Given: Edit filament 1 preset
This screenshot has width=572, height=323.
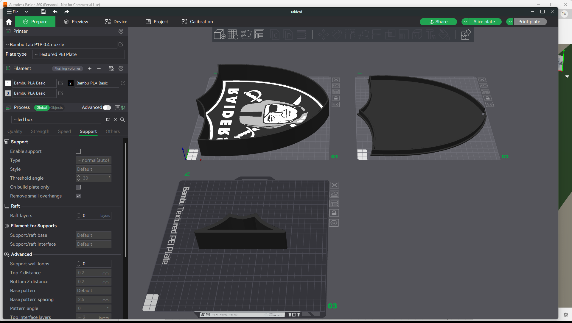Looking at the screenshot, I should click(60, 83).
